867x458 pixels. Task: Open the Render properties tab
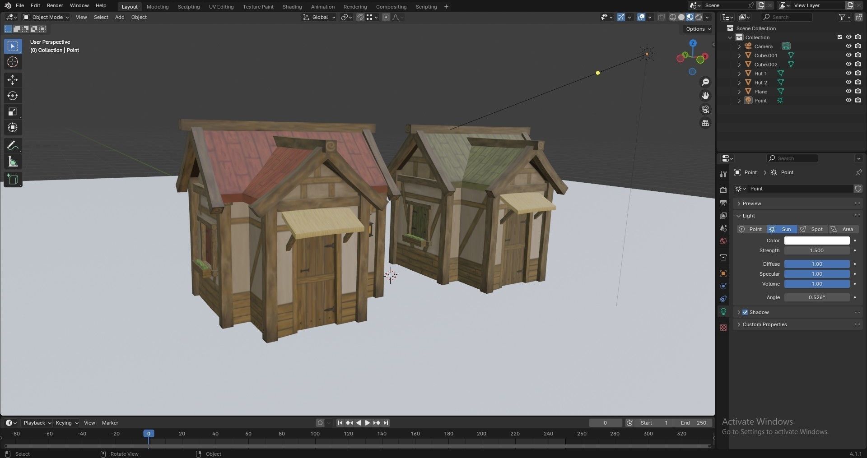[723, 190]
